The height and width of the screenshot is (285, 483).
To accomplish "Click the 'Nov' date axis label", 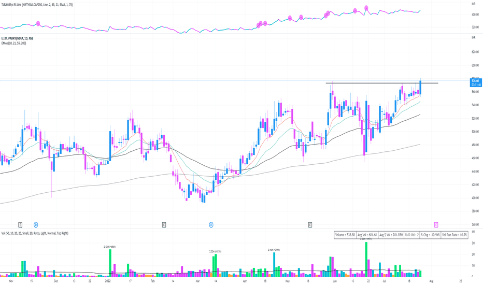I will coord(11,281).
